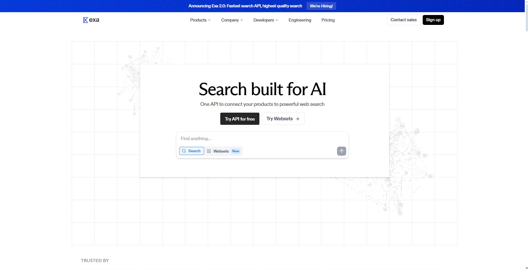This screenshot has height=270, width=529.
Task: Click the Websets grid dots icon
Action: point(209,151)
